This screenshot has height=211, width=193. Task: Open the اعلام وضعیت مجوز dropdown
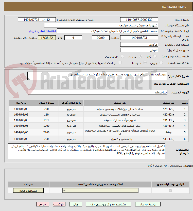click(100, 190)
